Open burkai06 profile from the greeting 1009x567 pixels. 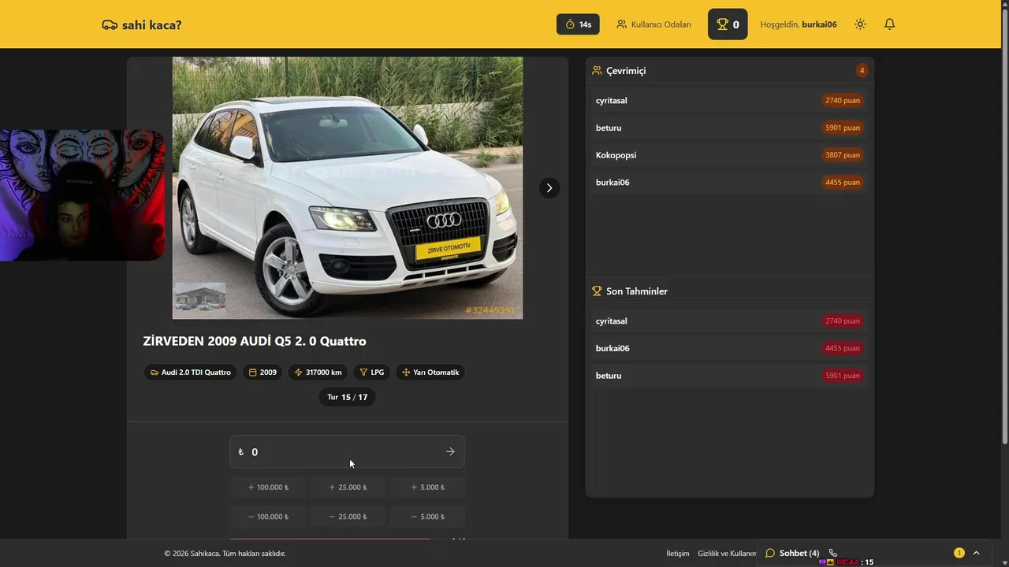(x=819, y=24)
